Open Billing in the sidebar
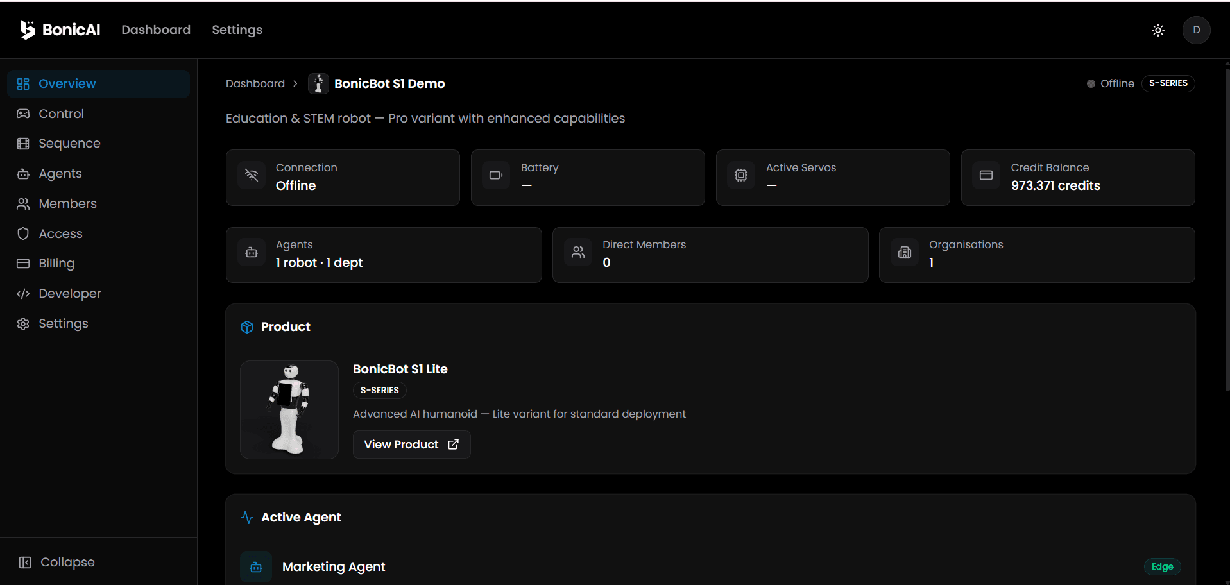Viewport: 1230px width, 585px height. (x=99, y=264)
